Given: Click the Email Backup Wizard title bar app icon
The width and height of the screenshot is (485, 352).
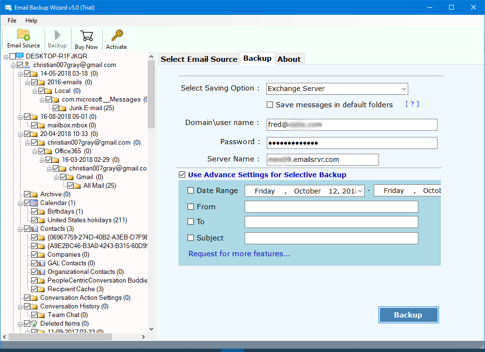Looking at the screenshot, I should pos(8,7).
